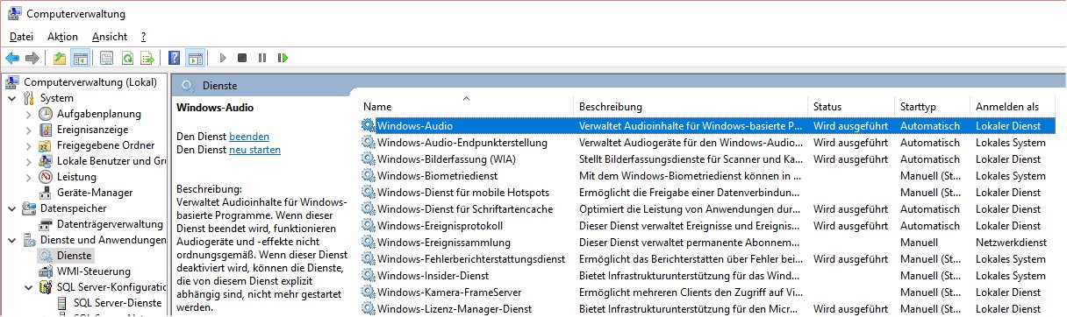The image size is (1067, 317).
Task: Toggle the action pane toolbar icon
Action: click(x=195, y=59)
